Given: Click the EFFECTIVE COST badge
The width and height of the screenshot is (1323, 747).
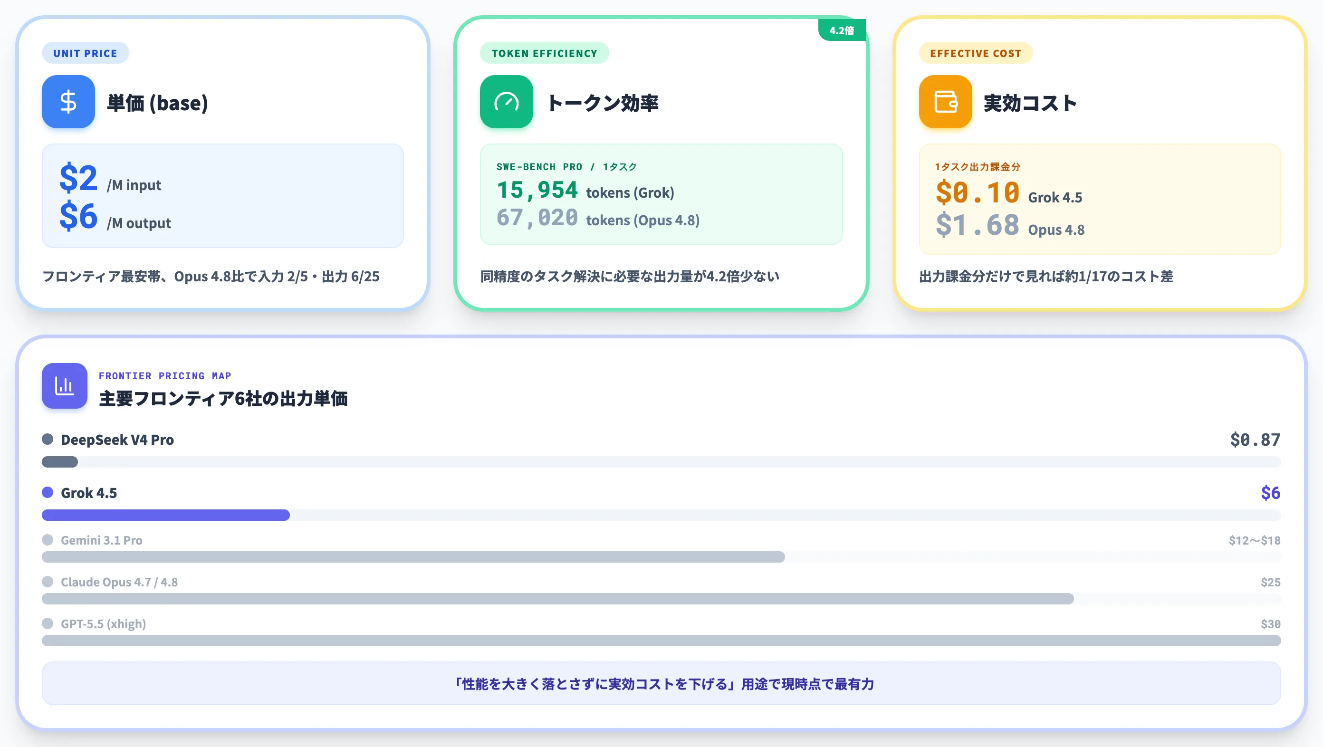Looking at the screenshot, I should tap(976, 53).
